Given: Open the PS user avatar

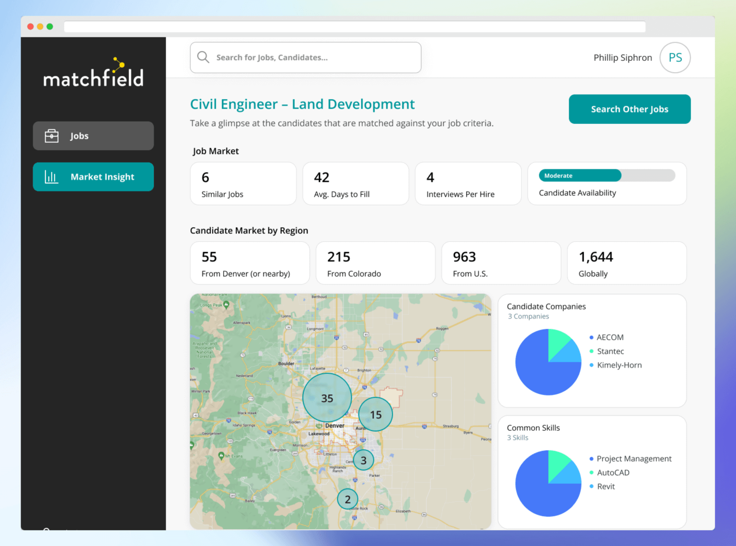Looking at the screenshot, I should [675, 58].
